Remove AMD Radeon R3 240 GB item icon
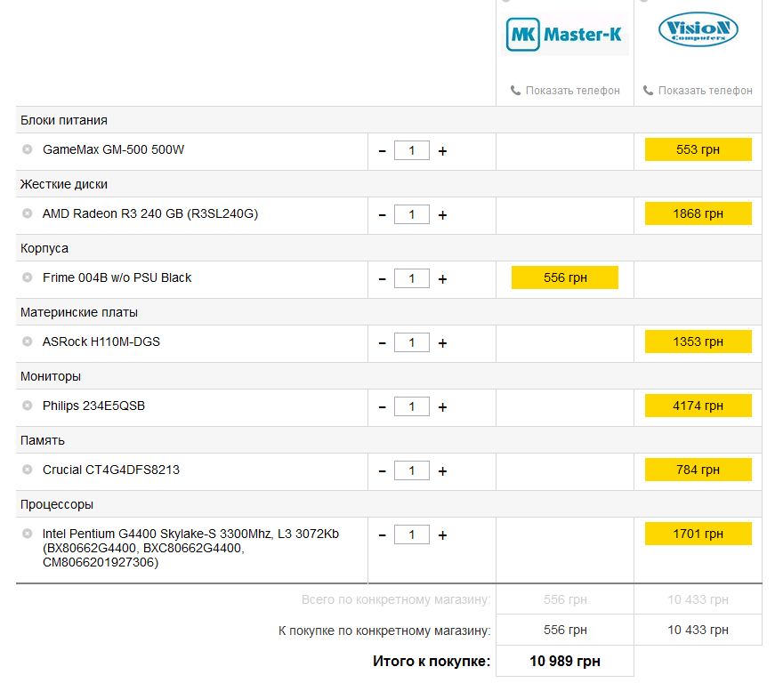Screen dimensions: 775x691 pyautogui.click(x=28, y=213)
